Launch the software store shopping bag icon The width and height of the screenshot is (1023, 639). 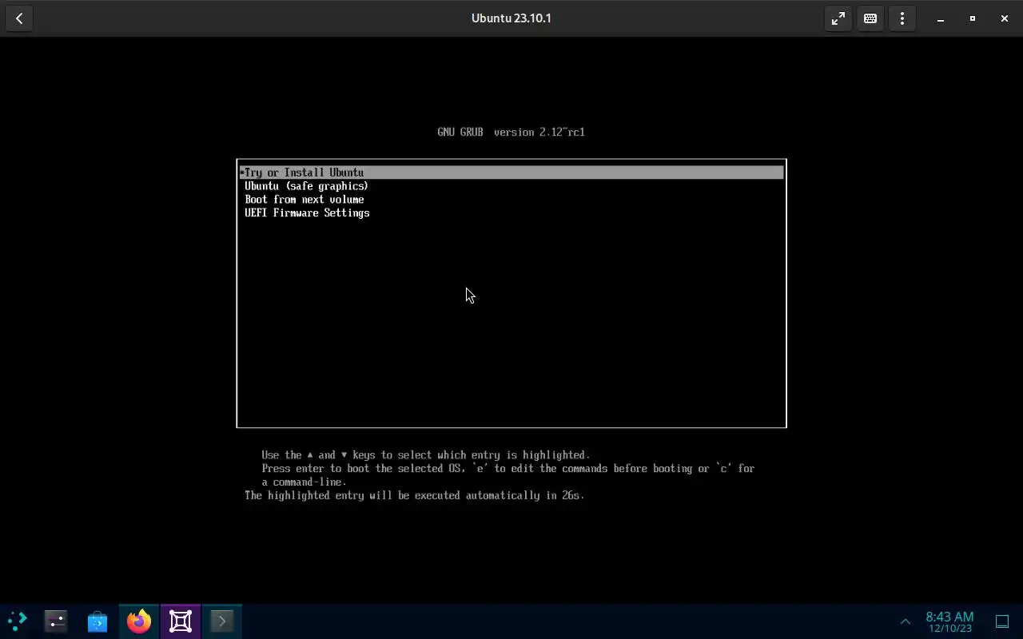pos(98,621)
